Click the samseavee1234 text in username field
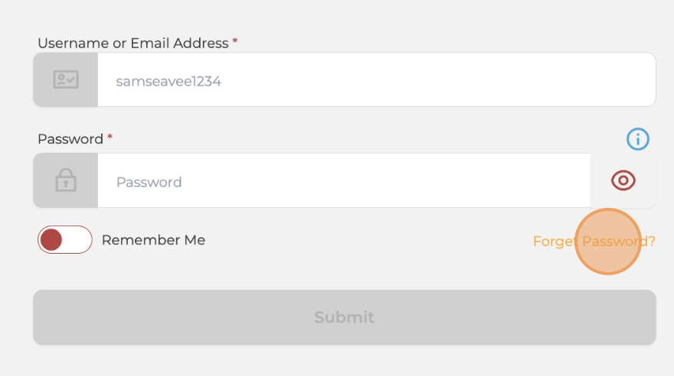This screenshot has height=376, width=674. (x=168, y=80)
